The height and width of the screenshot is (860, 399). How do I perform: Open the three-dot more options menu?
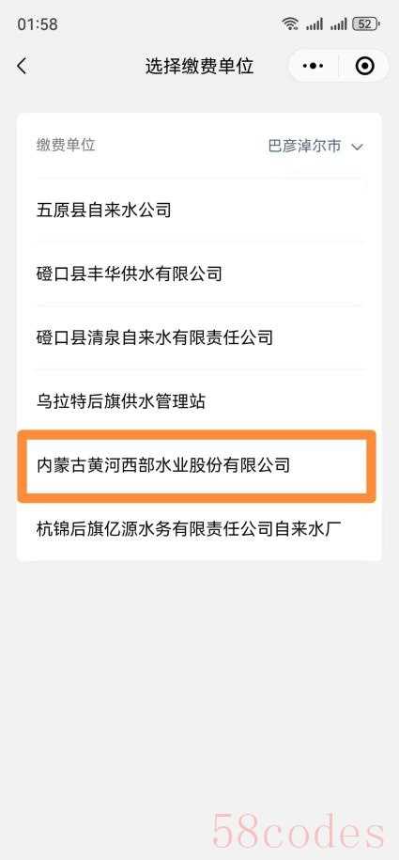tap(313, 67)
